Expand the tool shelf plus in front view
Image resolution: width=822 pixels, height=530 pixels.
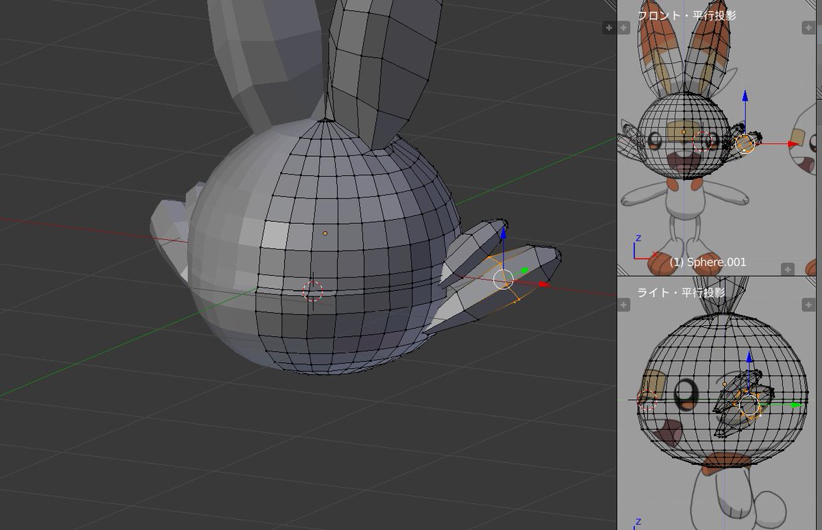(623, 28)
